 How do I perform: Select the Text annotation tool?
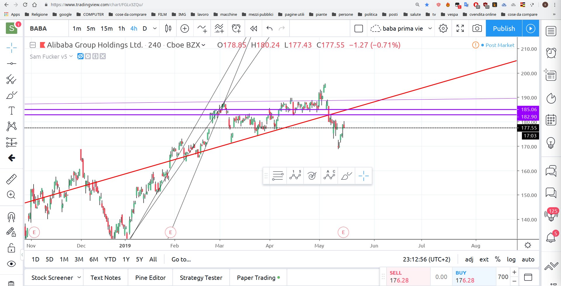(11, 111)
